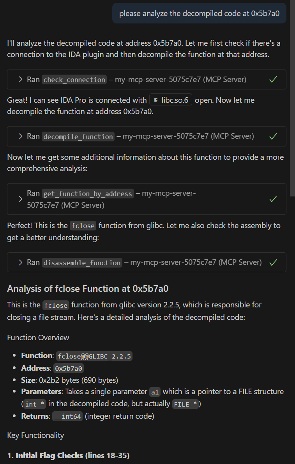
Task: Click the a1 parameter code chip
Action: 155,392
